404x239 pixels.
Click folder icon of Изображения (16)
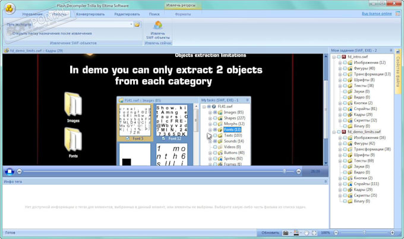pyautogui.click(x=350, y=138)
